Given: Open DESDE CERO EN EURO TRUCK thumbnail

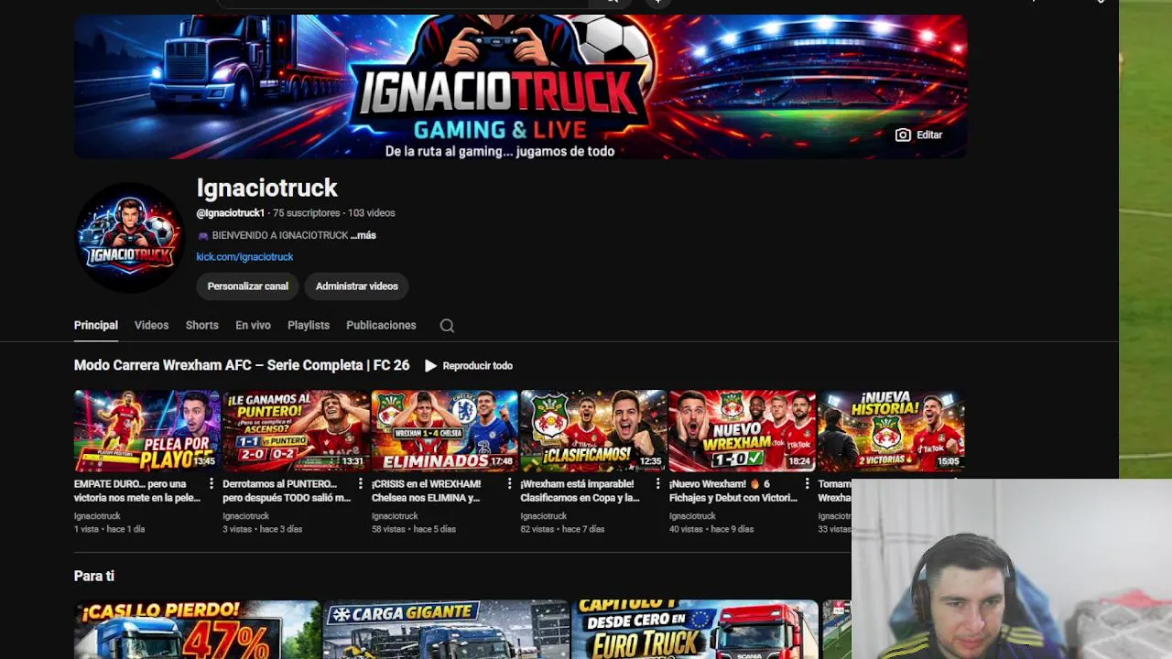Looking at the screenshot, I should point(695,630).
